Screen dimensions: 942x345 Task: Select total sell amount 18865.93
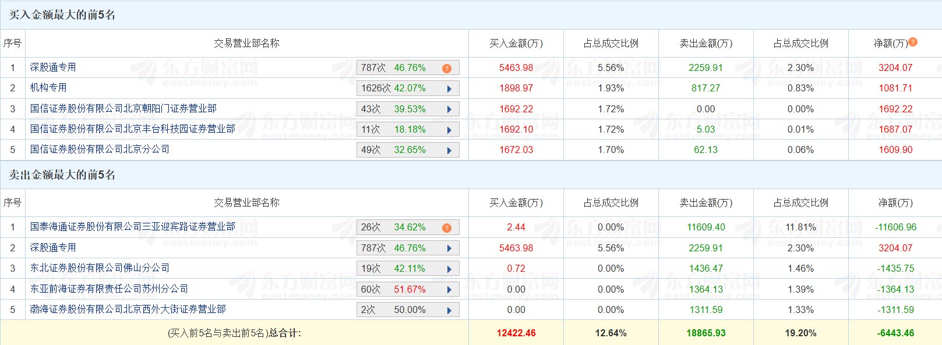[x=706, y=333]
